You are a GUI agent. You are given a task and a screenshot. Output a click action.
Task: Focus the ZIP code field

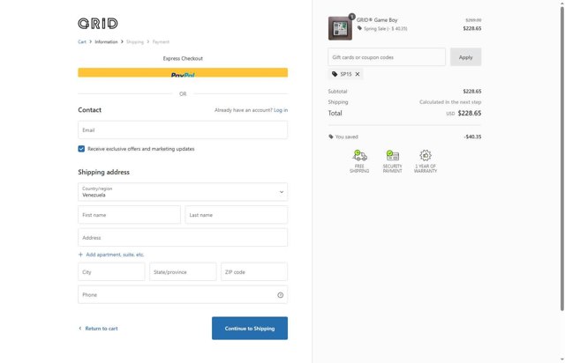254,271
